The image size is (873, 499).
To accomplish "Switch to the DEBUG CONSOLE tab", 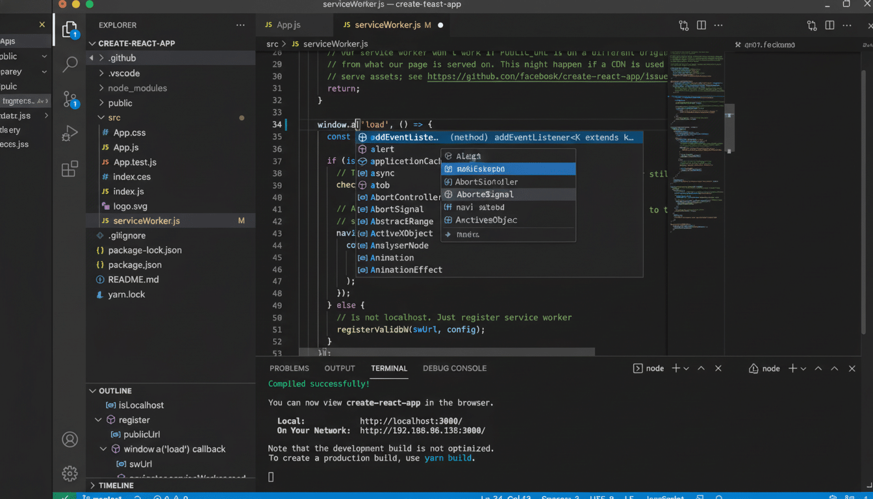I will click(x=454, y=368).
